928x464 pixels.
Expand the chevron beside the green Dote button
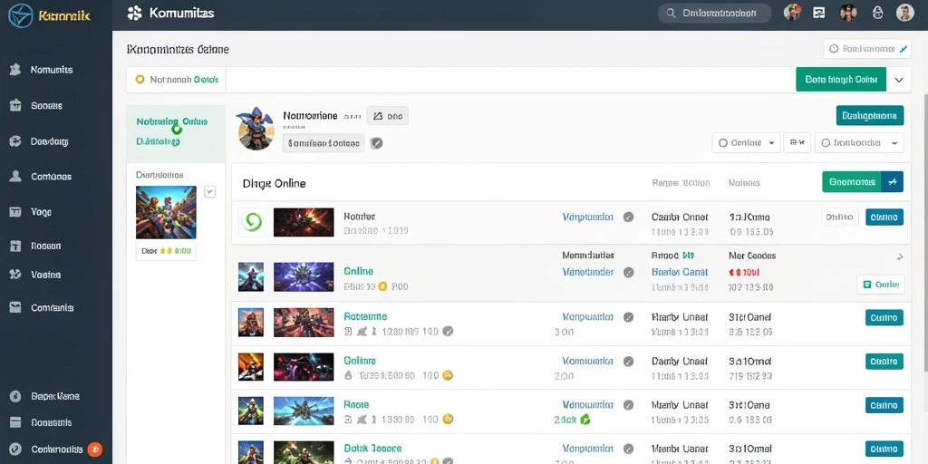899,80
